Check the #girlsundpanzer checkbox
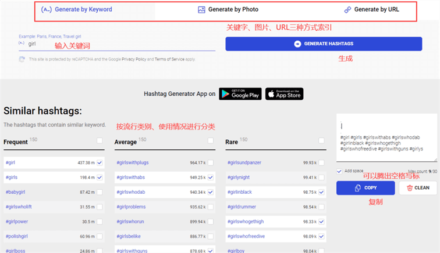 (x=321, y=162)
